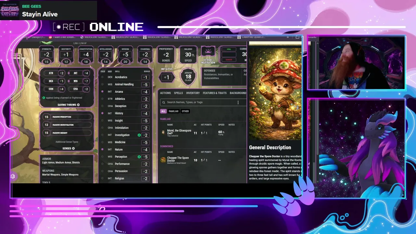Click the Chopper mushroom creature artwork
Screen dimensions: 416x234
(276, 94)
